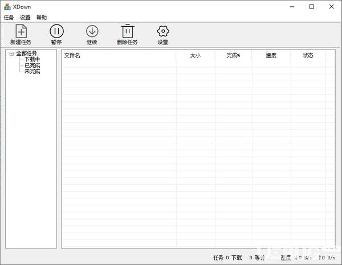Click the 任务 0 status bar entry
342x265 pixels.
click(x=221, y=258)
